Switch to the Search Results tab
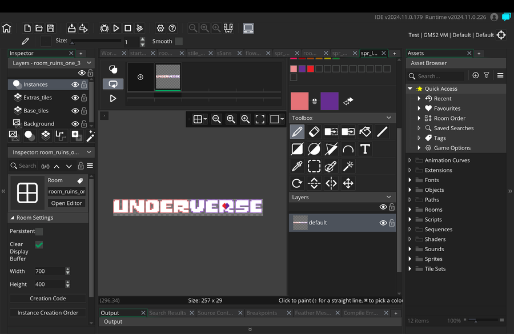 167,313
